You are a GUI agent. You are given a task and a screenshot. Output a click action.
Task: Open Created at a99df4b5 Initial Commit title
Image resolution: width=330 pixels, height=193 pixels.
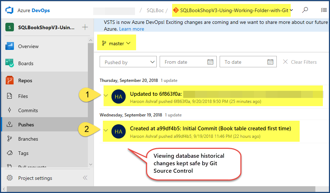click(210, 129)
